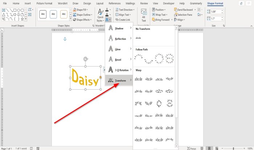This screenshot has width=254, height=150.
Task: Click the Text Outline letter A icon
Action: pyautogui.click(x=107, y=15)
